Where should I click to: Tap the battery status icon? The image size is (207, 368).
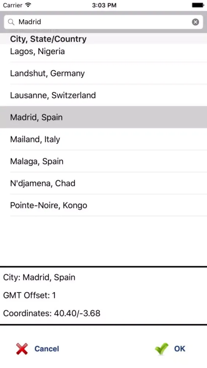pos(198,5)
